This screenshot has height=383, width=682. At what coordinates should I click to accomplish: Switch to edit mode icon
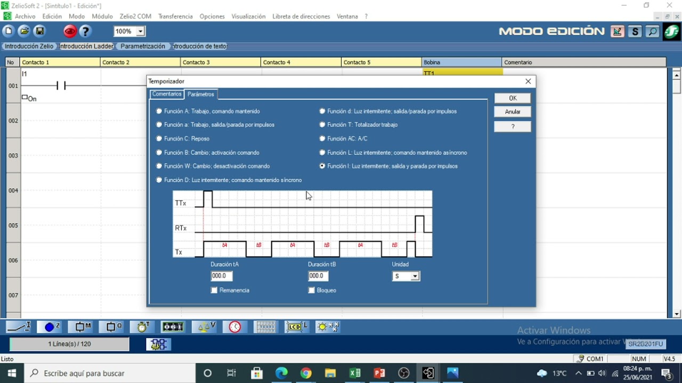coord(618,31)
